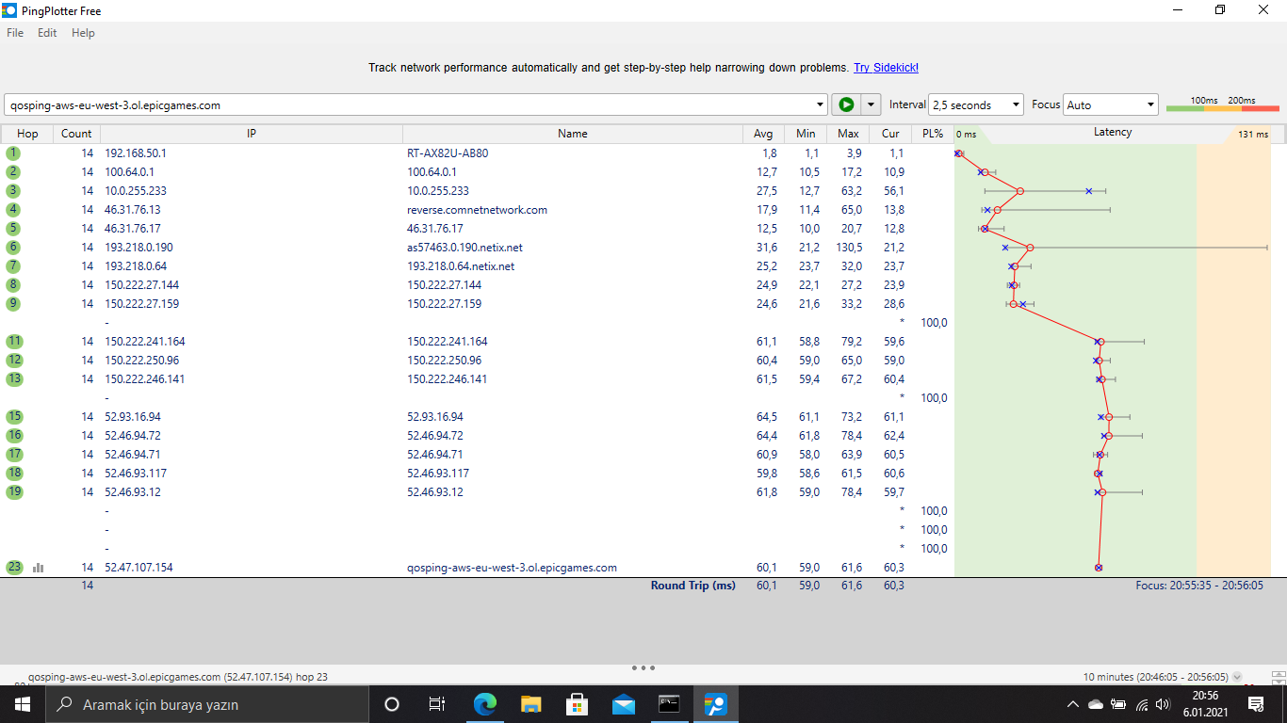Open File Explorer from the taskbar
1287x723 pixels.
[531, 704]
